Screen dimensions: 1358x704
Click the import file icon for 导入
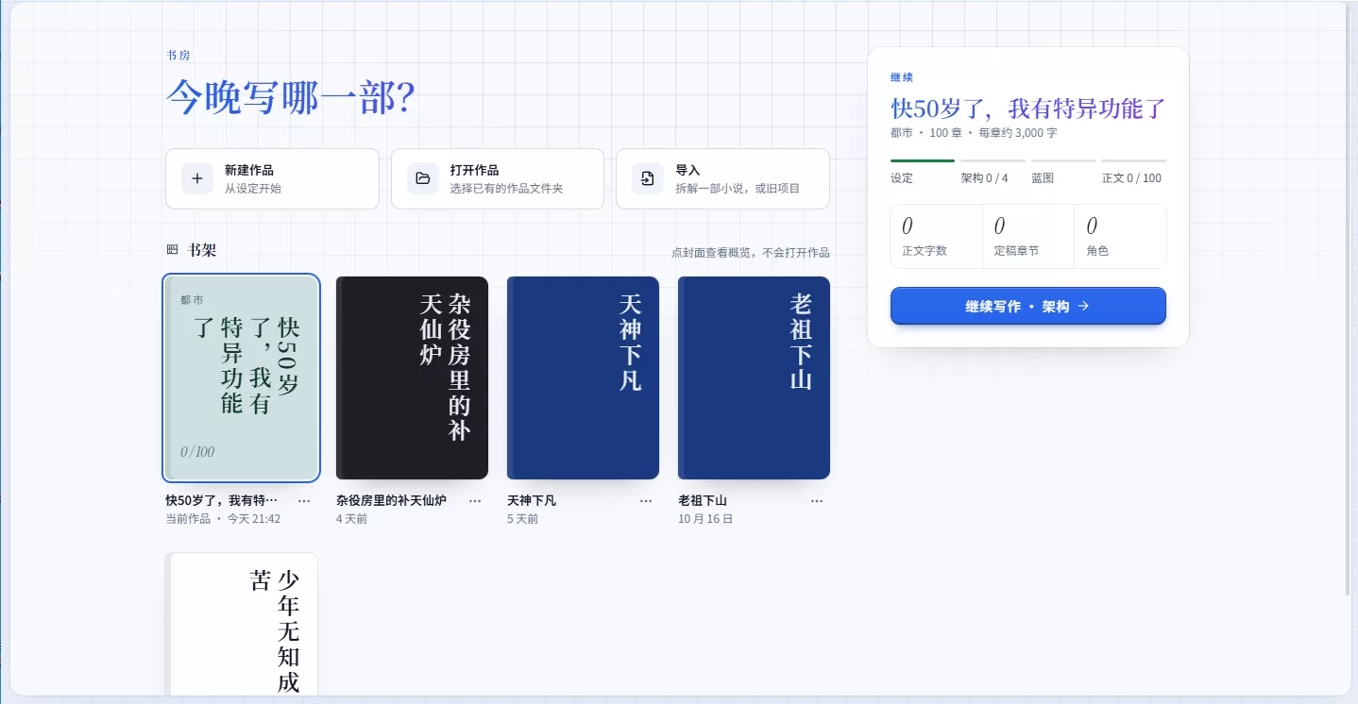tap(648, 178)
